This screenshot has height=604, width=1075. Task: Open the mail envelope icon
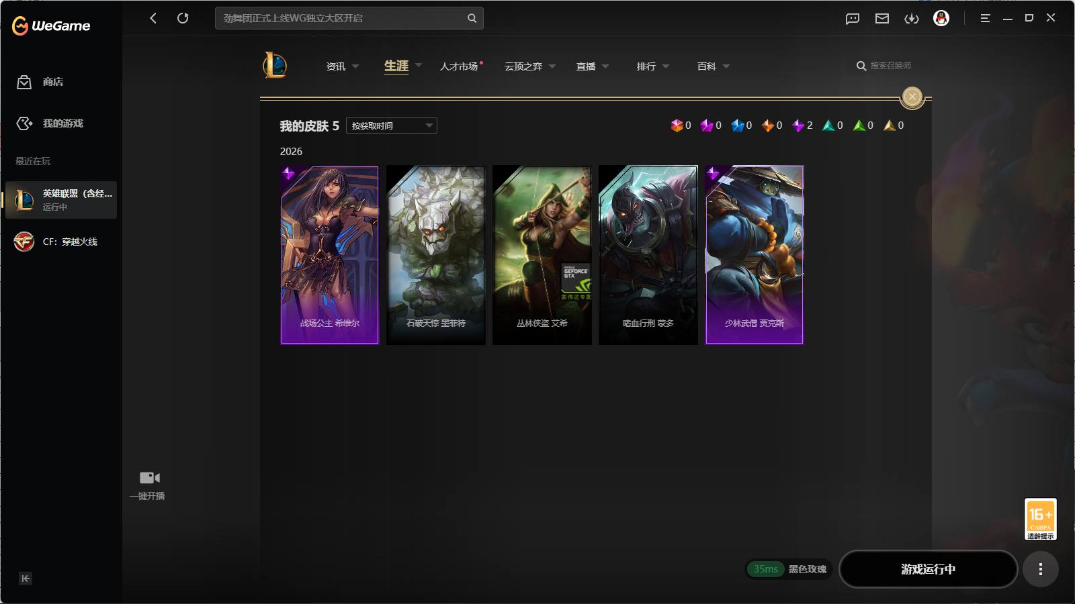[x=882, y=19]
